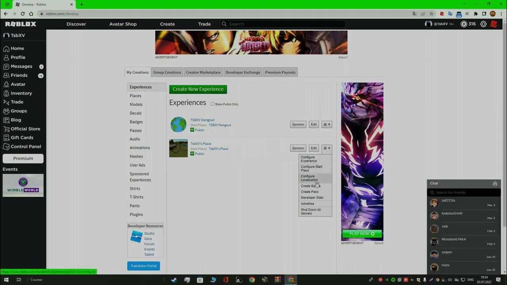Choose Configure Start Place menu item
Viewport: 507px width, 285px height.
click(315, 169)
